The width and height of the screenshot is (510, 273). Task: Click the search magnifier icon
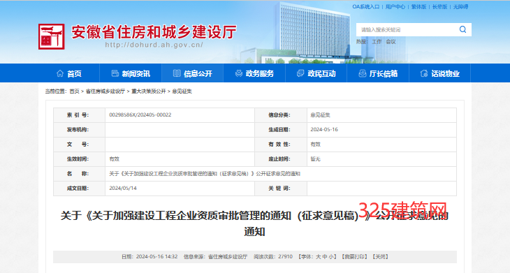pos(462,29)
